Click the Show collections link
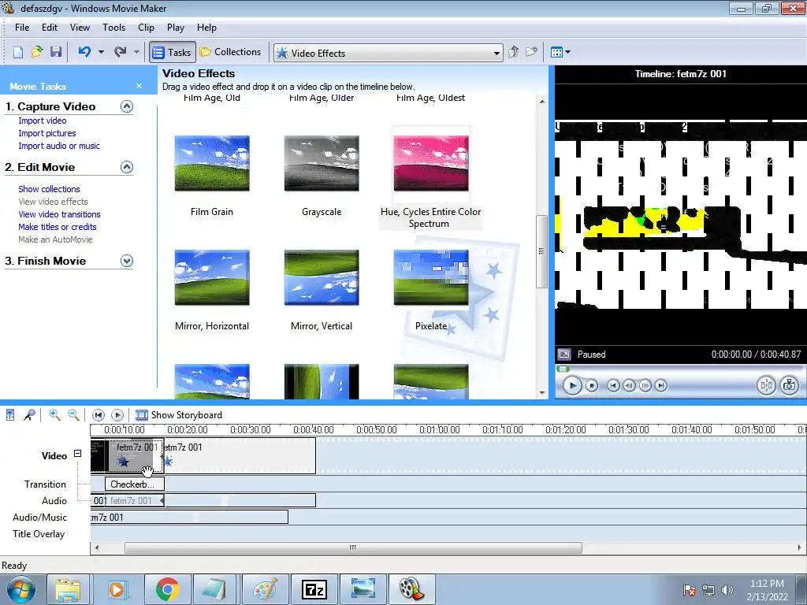Screen dimensions: 807x605 click(x=49, y=189)
